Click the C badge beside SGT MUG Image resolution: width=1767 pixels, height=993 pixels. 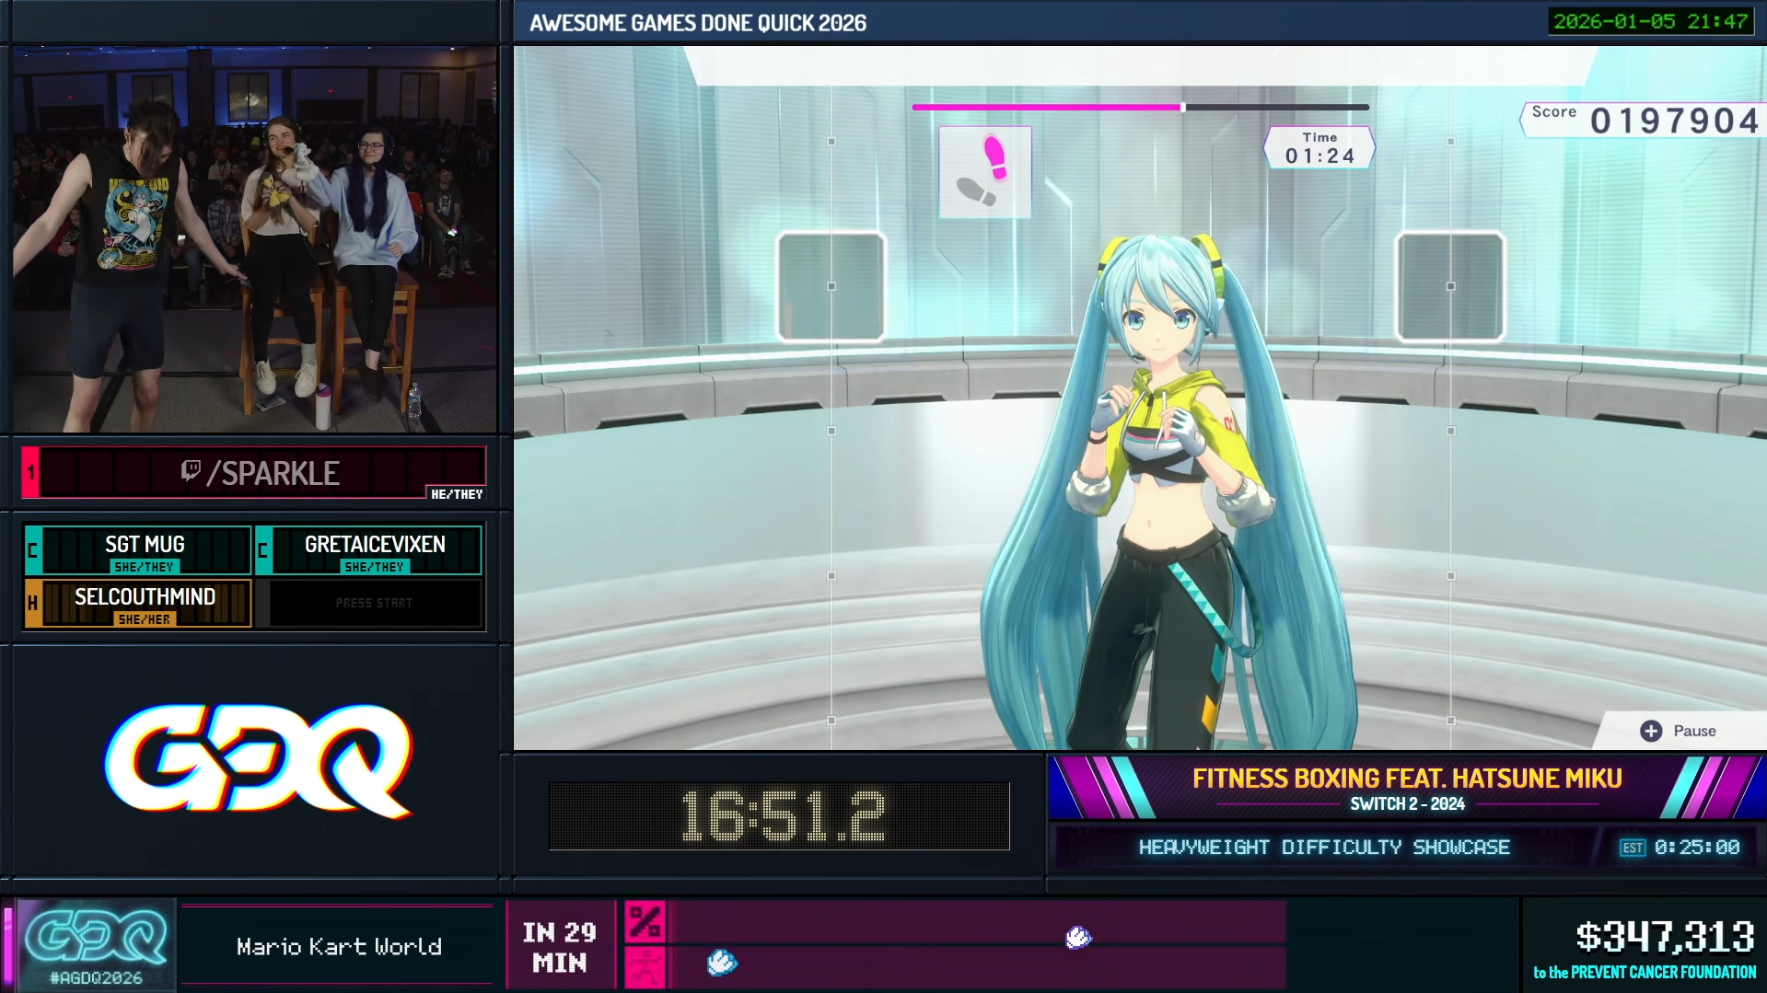pyautogui.click(x=33, y=550)
